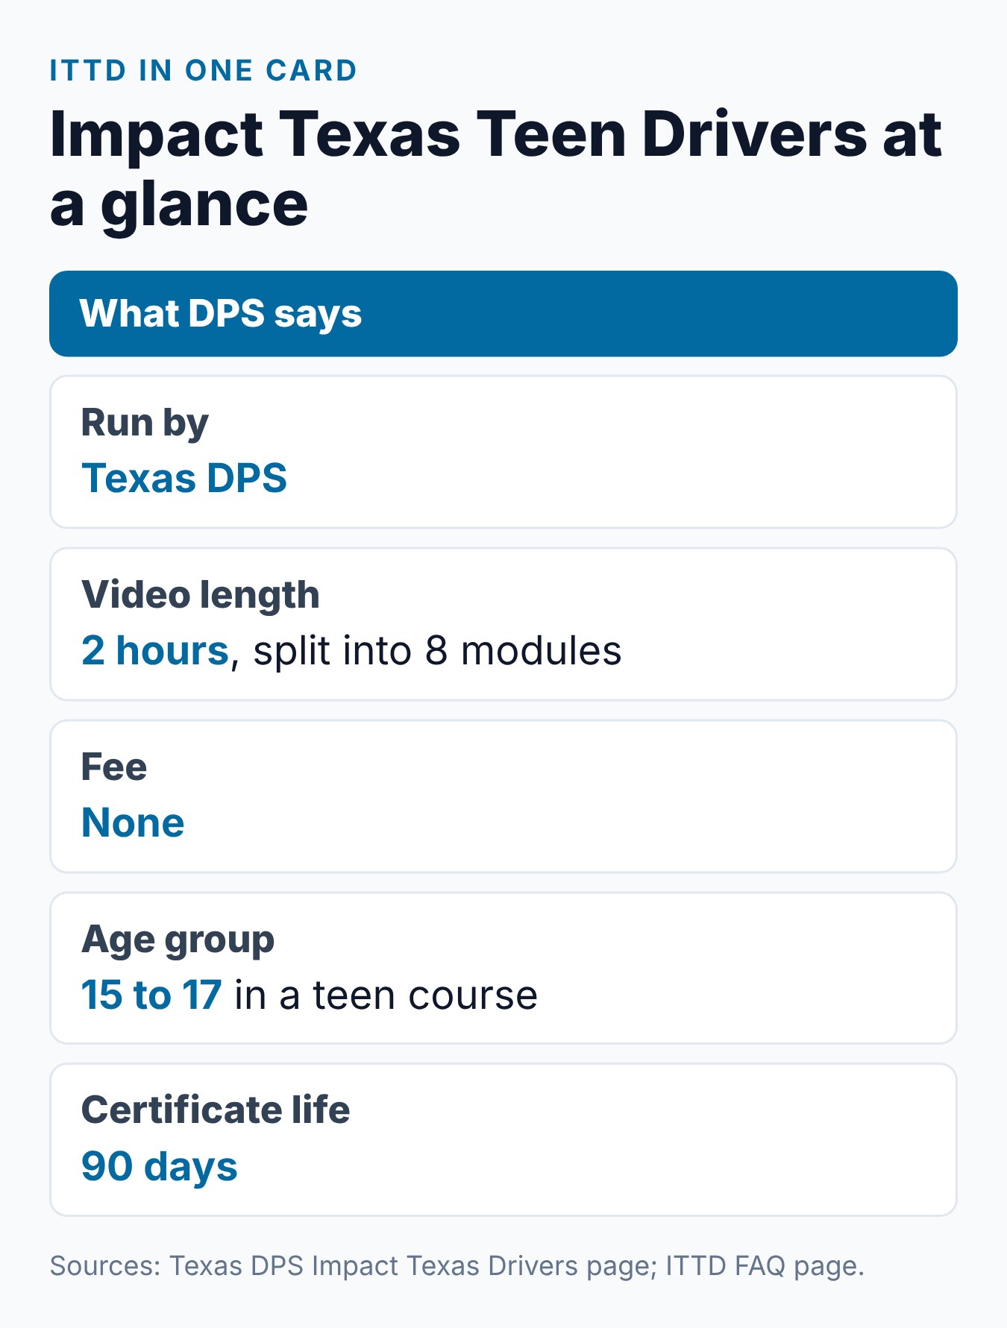1007x1328 pixels.
Task: Select the 'None' fee value
Action: coord(133,822)
